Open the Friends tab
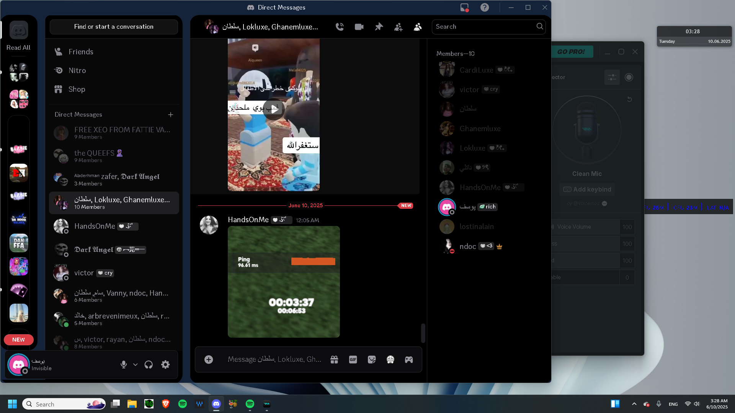Viewport: 735px width, 413px height. (81, 52)
